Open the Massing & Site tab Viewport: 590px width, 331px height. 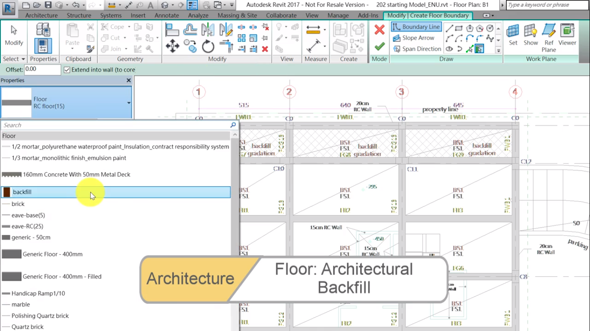click(x=237, y=16)
